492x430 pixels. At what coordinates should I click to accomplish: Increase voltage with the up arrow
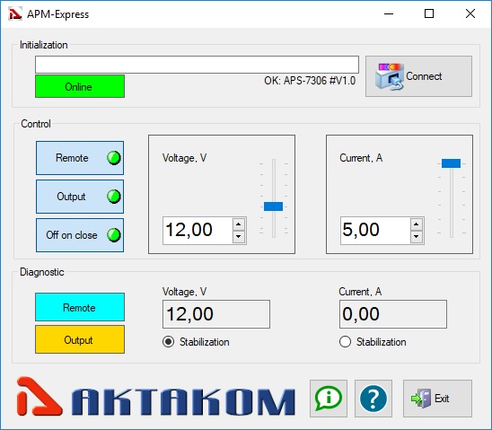pyautogui.click(x=239, y=224)
